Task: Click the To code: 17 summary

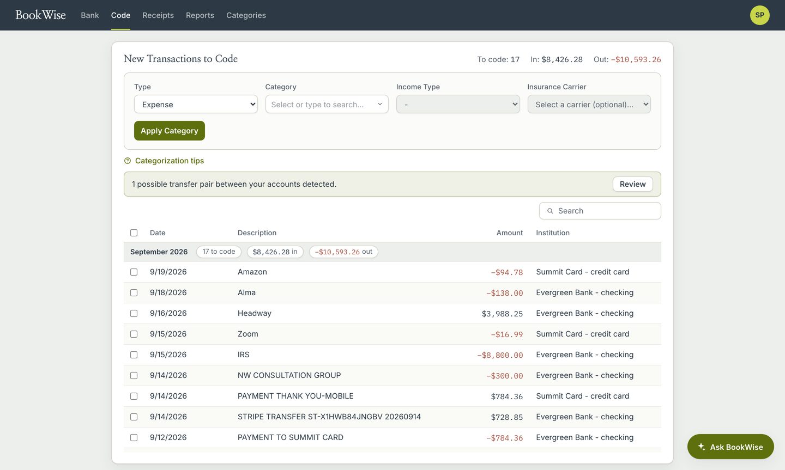Action: 498,59
